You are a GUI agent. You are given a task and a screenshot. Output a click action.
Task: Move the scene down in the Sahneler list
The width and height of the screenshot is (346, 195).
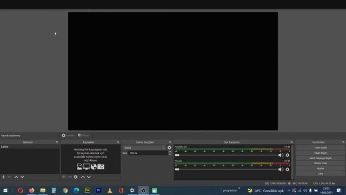(22, 177)
